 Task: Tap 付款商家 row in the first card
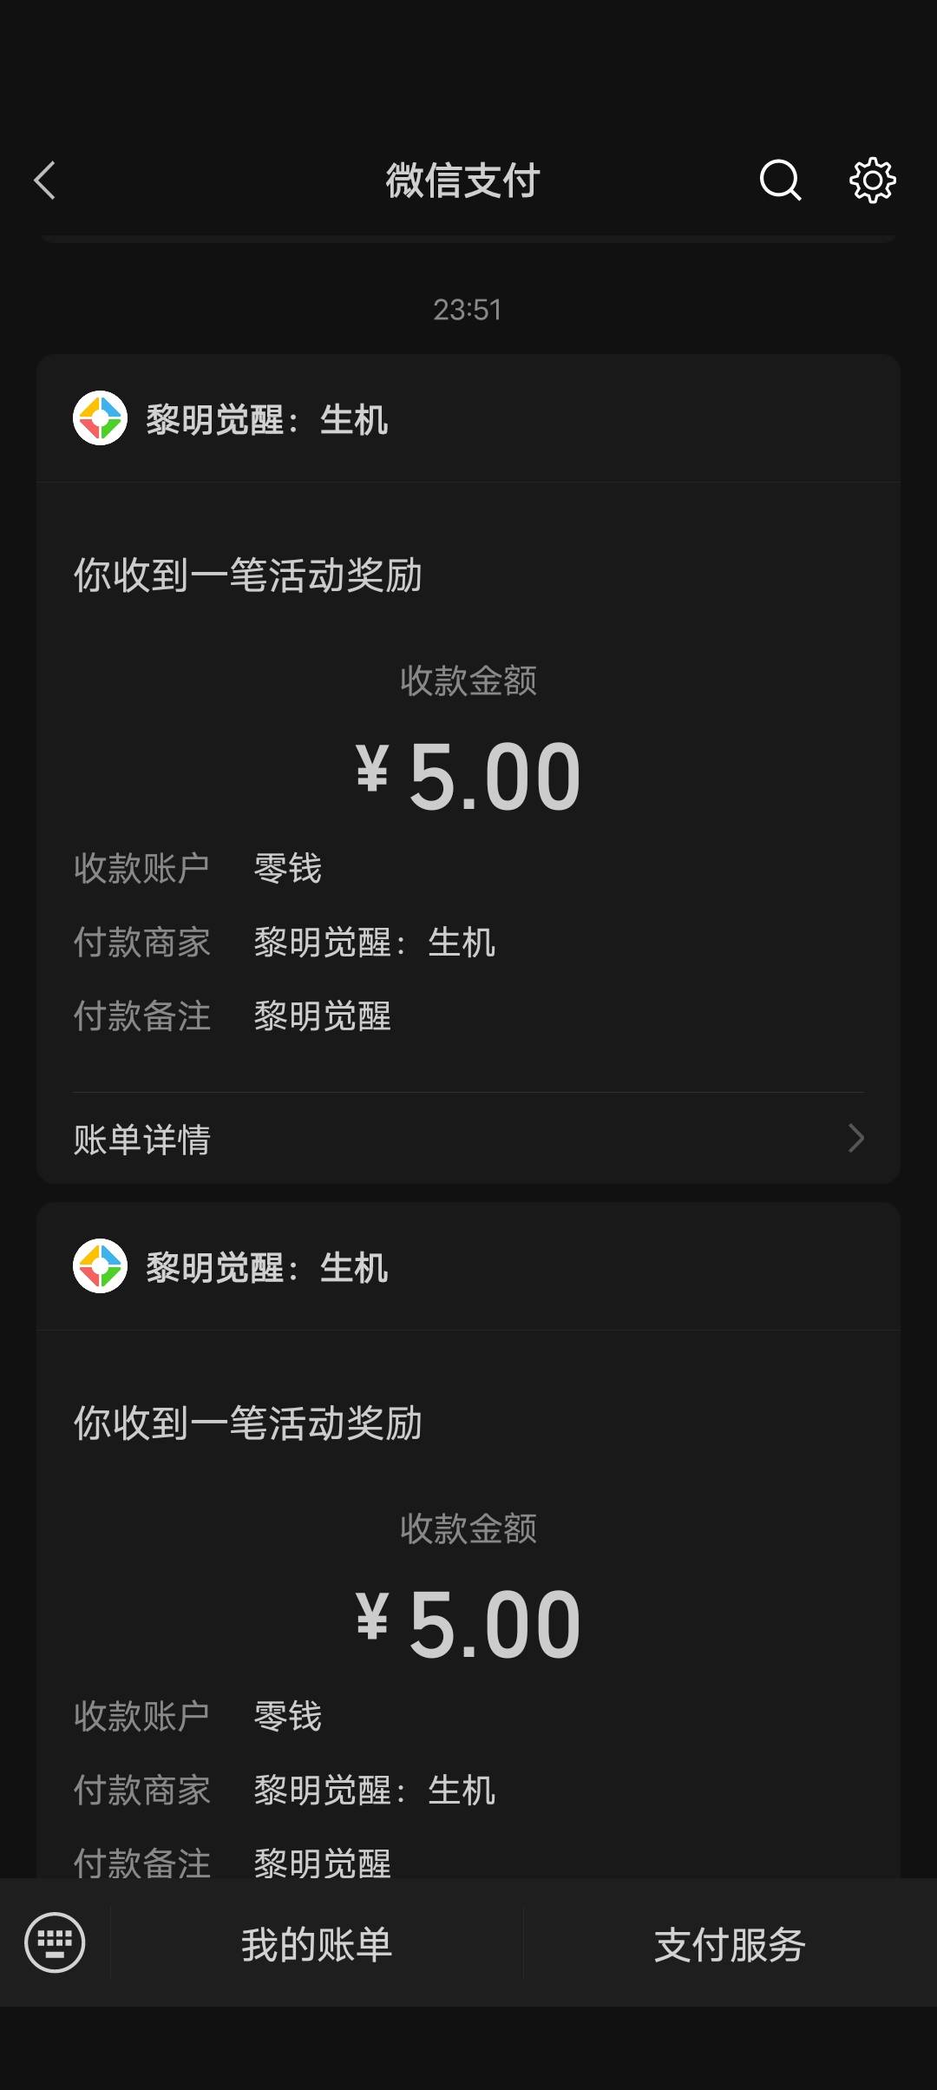(286, 943)
